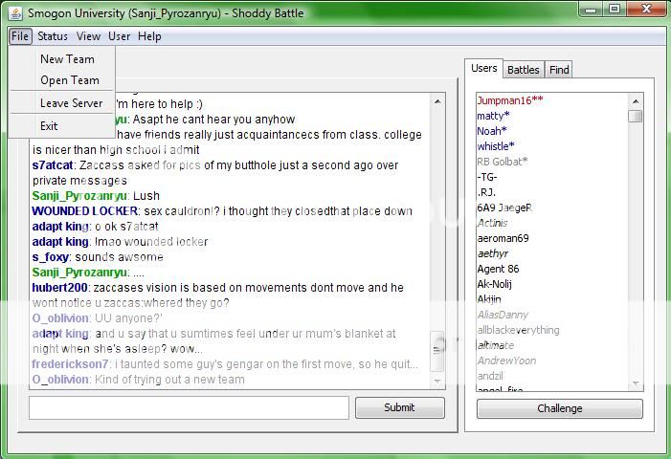Open the File menu
The image size is (671, 459).
click(20, 36)
